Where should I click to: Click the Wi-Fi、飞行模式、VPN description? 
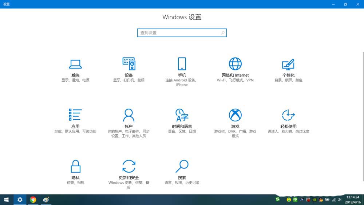(x=235, y=80)
